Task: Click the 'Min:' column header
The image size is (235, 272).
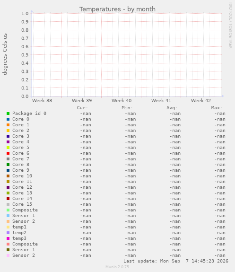Action: pos(127,108)
